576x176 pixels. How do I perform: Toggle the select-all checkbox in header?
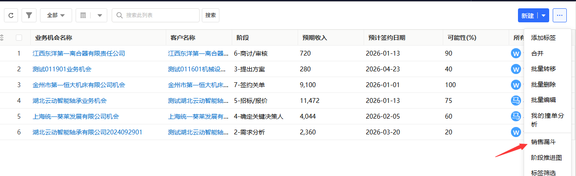19,38
